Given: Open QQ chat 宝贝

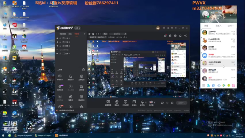Looking at the screenshot, I should [218, 79].
